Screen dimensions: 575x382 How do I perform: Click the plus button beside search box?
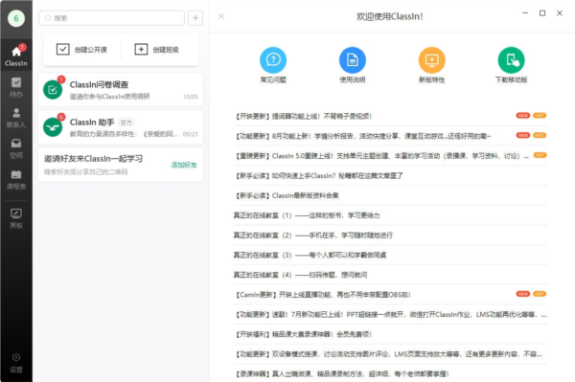[195, 18]
